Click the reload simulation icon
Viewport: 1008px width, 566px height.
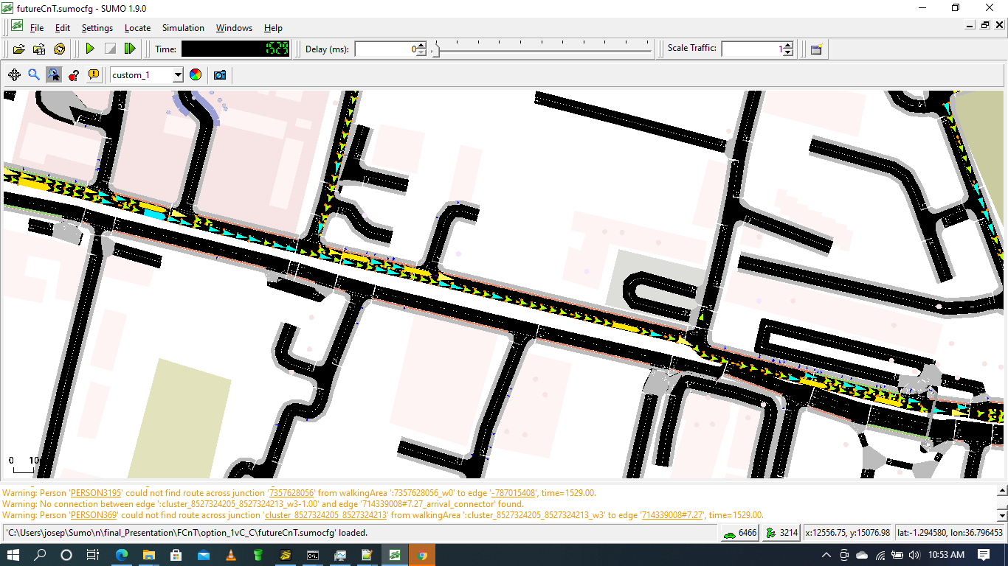(x=60, y=49)
